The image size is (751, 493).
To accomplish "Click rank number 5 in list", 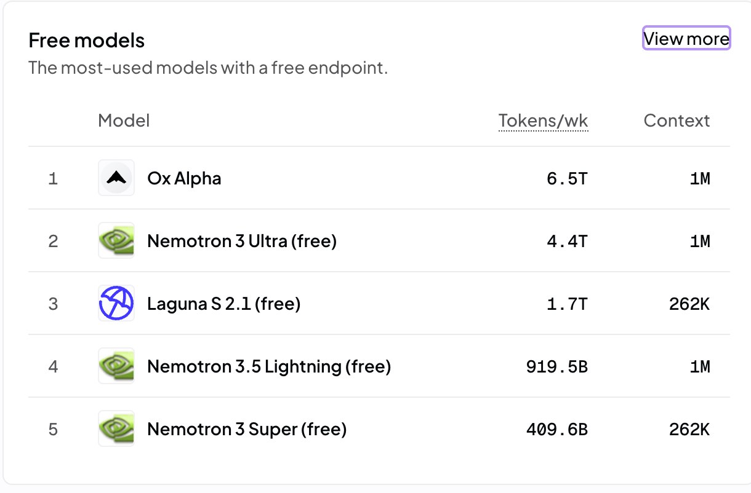I will 53,430.
